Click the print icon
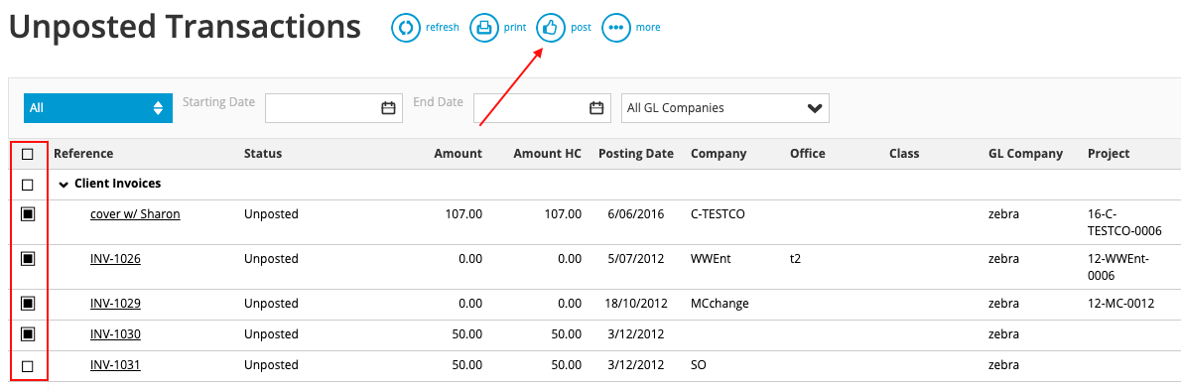1181x390 pixels. 484,28
